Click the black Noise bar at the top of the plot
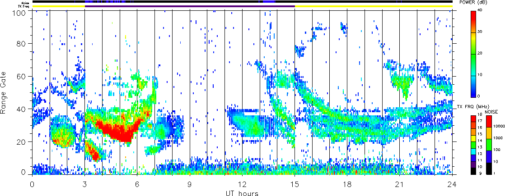The width and height of the screenshot is (505, 196). (242, 2)
